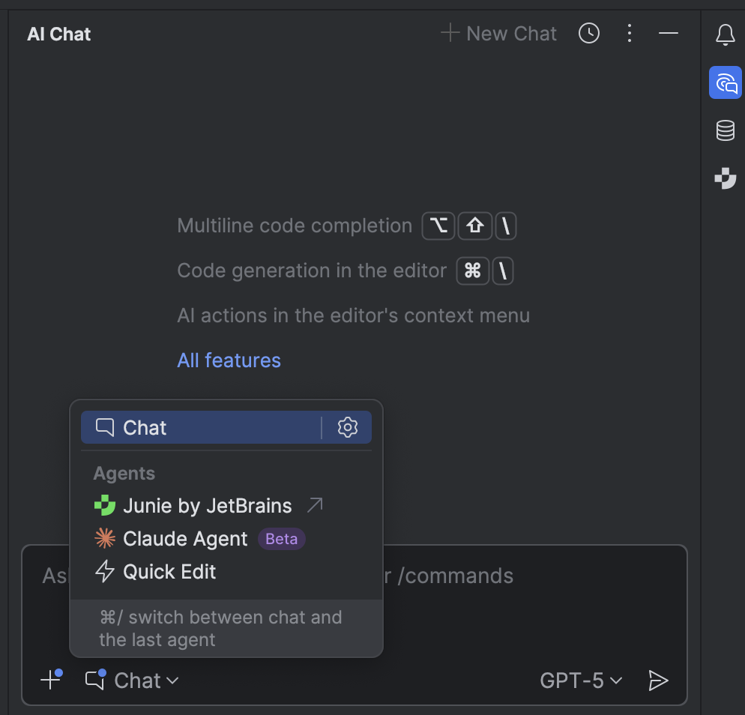Open the Database tool window
Image resolution: width=745 pixels, height=715 pixels.
point(725,130)
